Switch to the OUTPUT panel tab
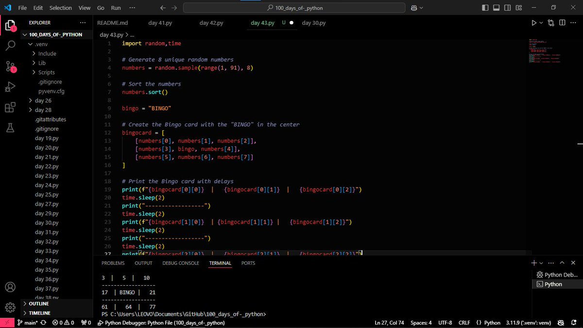 [x=143, y=263]
